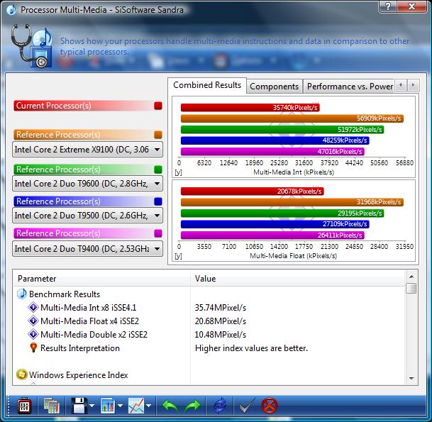
Task: Click the bar chart view icon
Action: (x=108, y=406)
